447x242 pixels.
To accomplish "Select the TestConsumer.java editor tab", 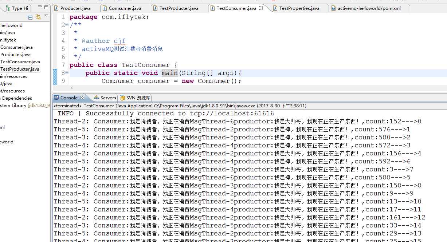I will 236,8.
